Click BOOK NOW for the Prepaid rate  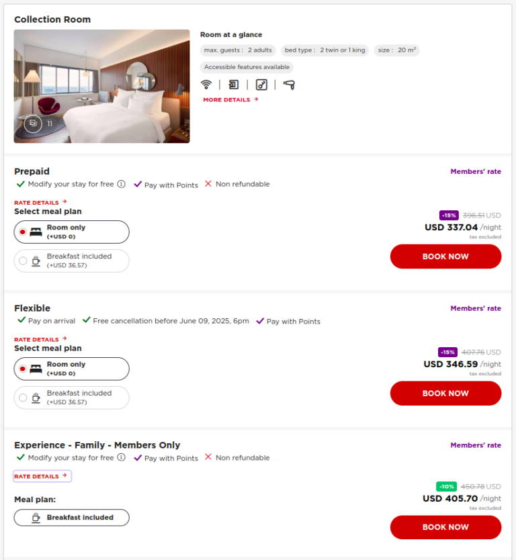click(x=445, y=256)
